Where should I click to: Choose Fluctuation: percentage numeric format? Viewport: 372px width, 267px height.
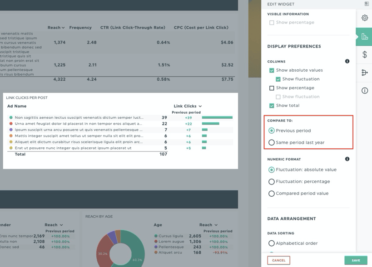point(272,181)
